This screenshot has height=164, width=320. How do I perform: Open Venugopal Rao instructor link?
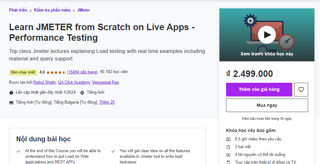coord(106,82)
